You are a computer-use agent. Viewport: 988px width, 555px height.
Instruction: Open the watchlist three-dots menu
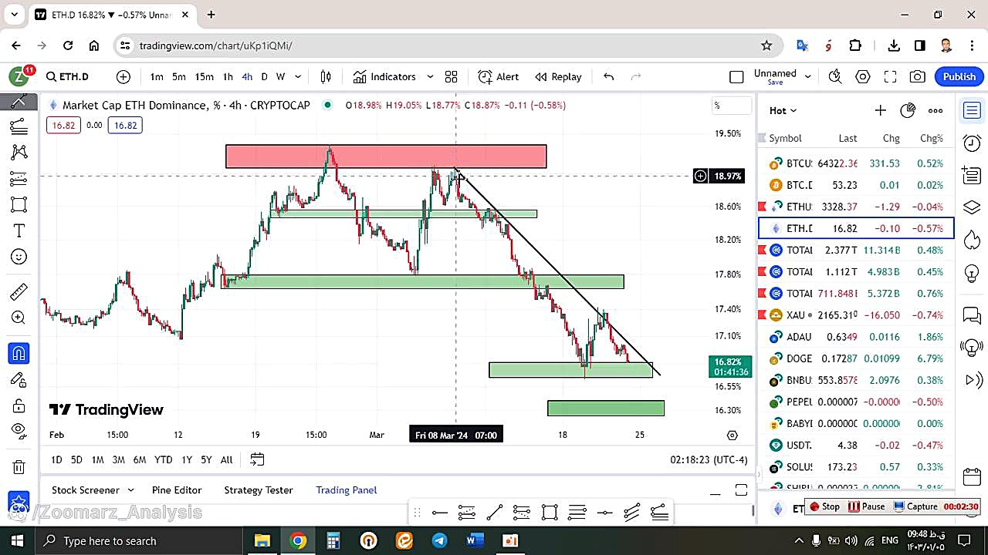[x=936, y=110]
